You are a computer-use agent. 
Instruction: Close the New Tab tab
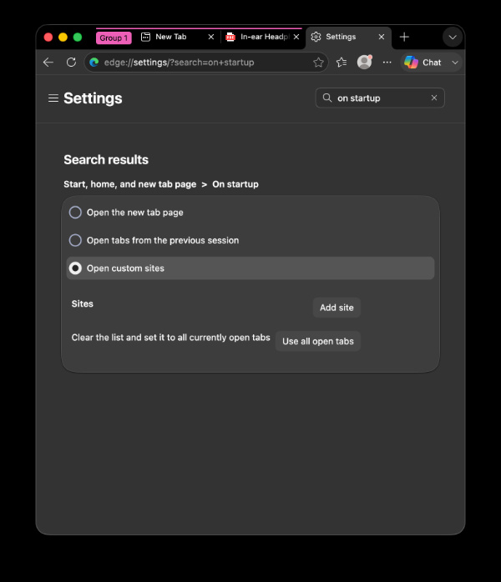pos(210,37)
